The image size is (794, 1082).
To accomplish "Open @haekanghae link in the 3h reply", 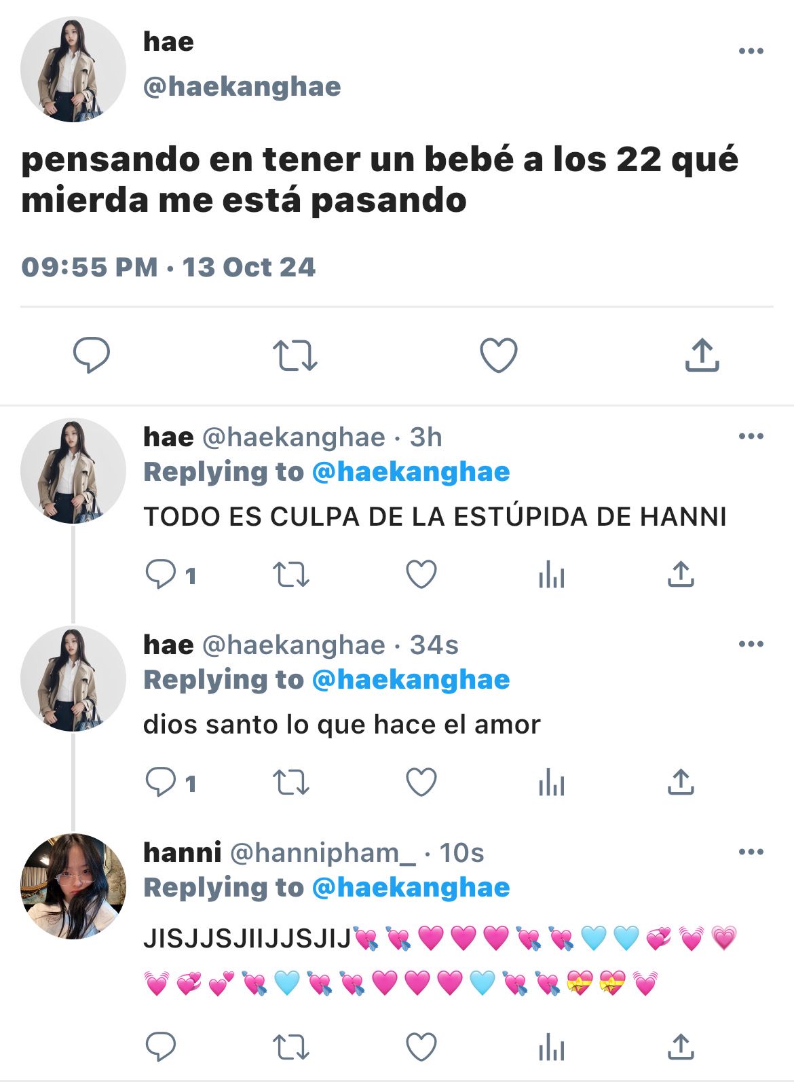I will click(x=411, y=472).
